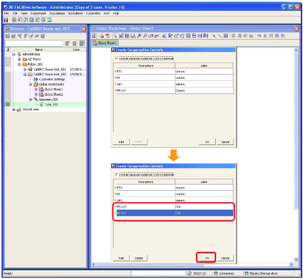Image resolution: width=303 pixels, height=279 pixels.
Task: Collapse the Administrator tree node
Action: click(x=14, y=54)
